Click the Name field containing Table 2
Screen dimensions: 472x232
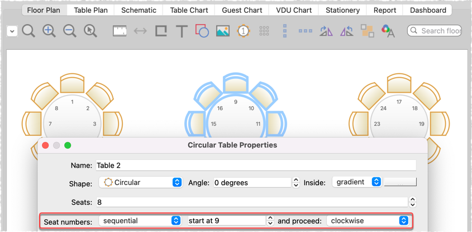(x=255, y=165)
